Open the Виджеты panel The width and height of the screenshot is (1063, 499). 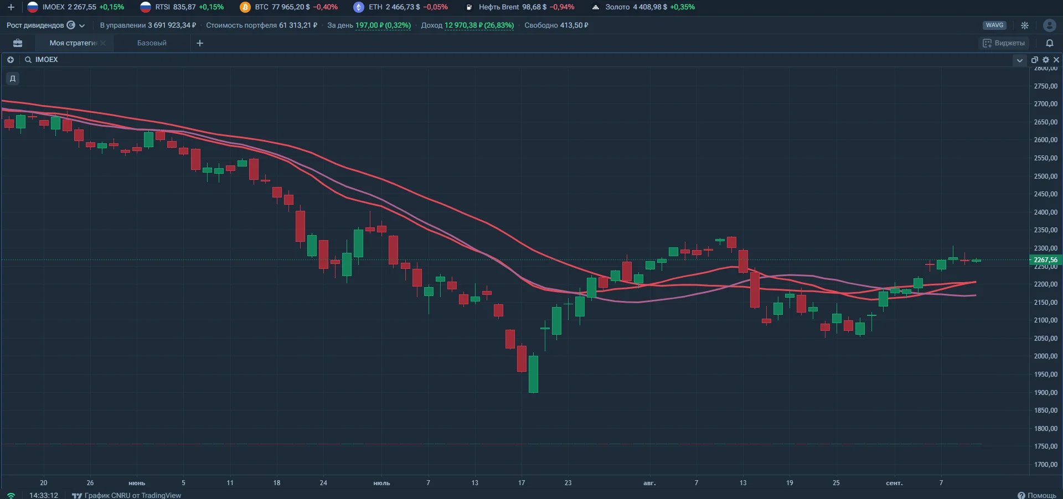pos(1003,43)
